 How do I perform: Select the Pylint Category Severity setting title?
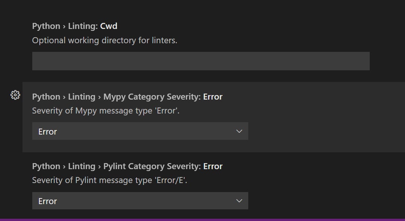coord(127,167)
